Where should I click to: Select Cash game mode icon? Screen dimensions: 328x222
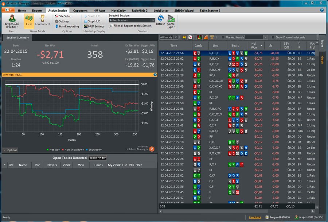(x=29, y=21)
